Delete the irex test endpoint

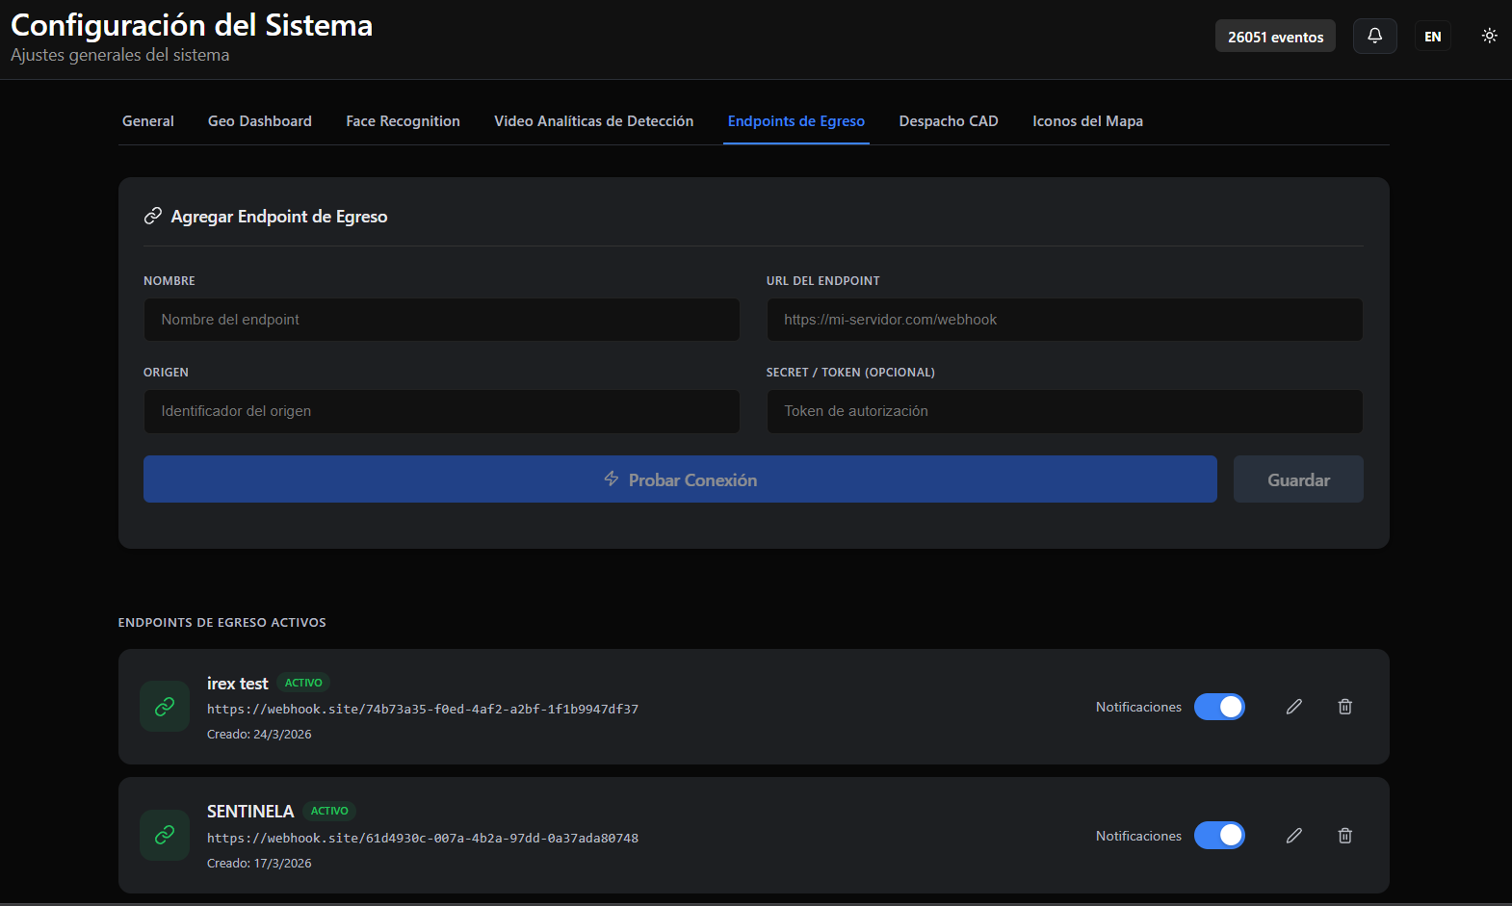tap(1345, 707)
